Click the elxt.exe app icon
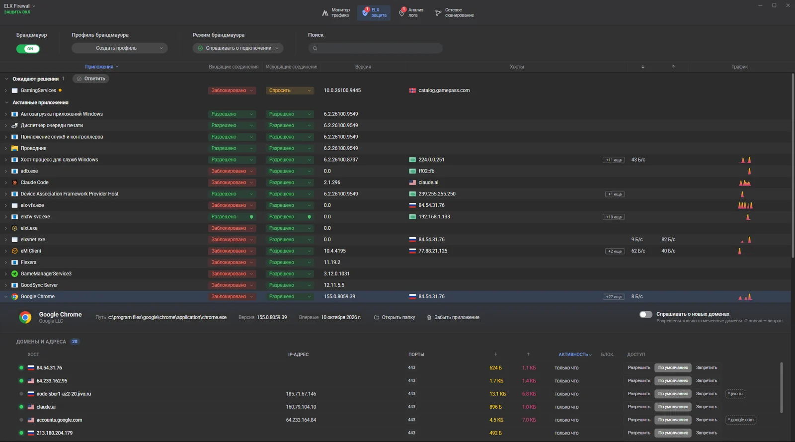795x442 pixels. 14,228
